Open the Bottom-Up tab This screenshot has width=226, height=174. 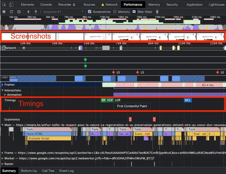[x=29, y=171]
